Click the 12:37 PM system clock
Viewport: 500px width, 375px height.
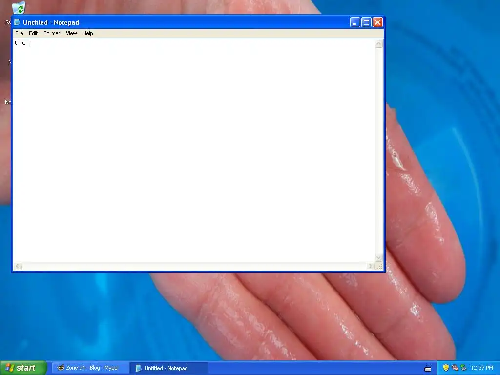(482, 368)
